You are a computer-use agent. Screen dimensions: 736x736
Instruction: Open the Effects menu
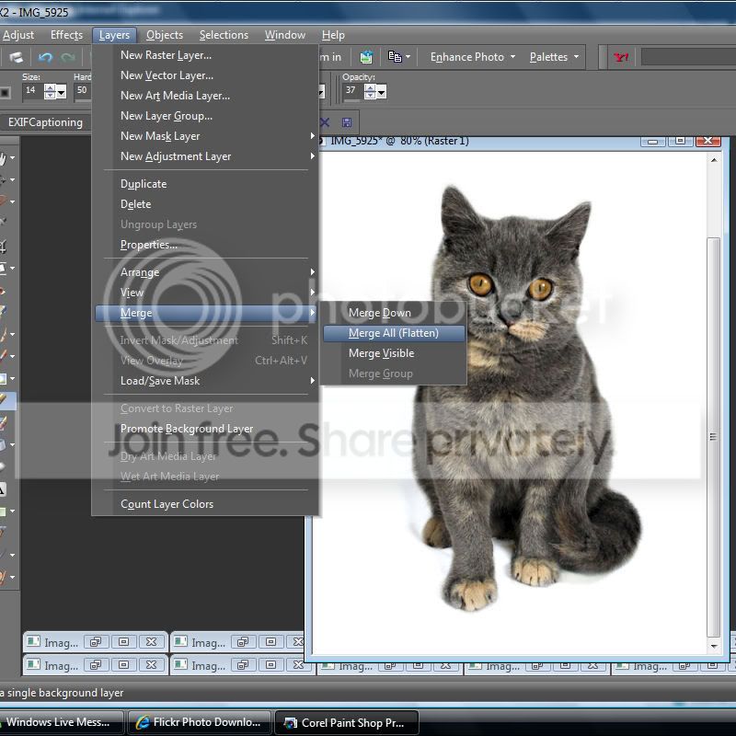coord(66,35)
